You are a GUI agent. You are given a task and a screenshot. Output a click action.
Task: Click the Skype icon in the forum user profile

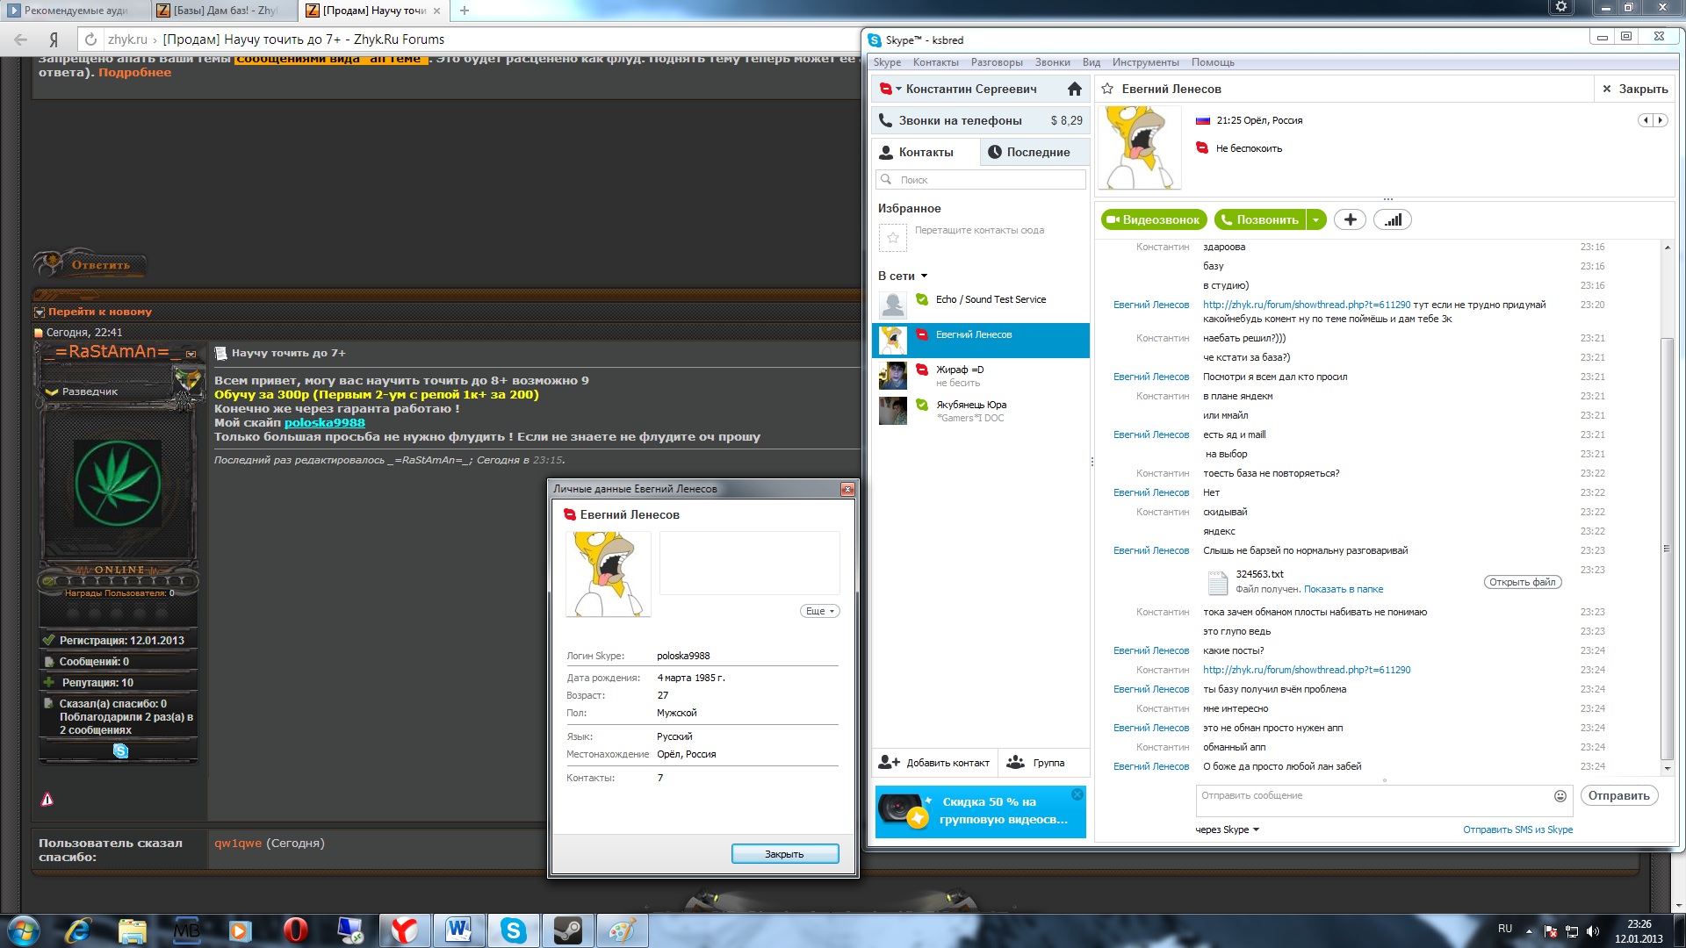(x=120, y=750)
